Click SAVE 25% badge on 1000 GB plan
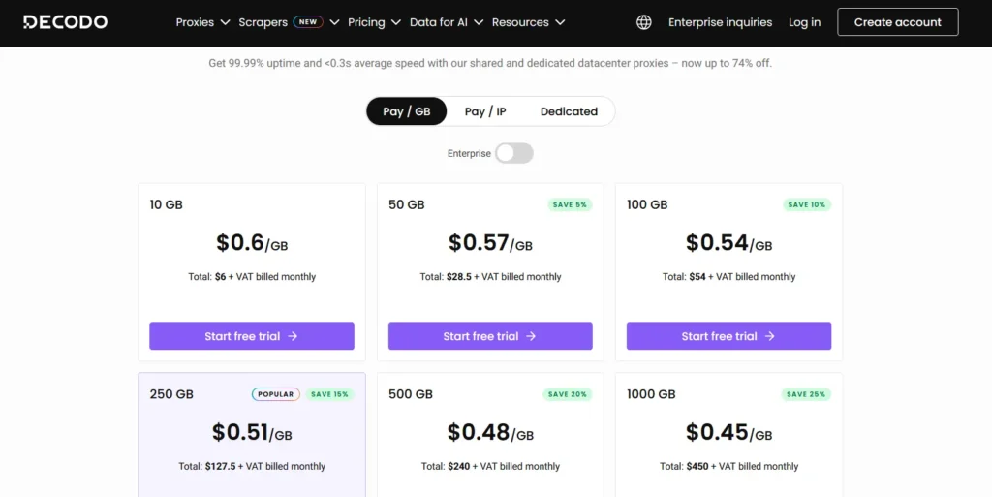 click(x=806, y=394)
